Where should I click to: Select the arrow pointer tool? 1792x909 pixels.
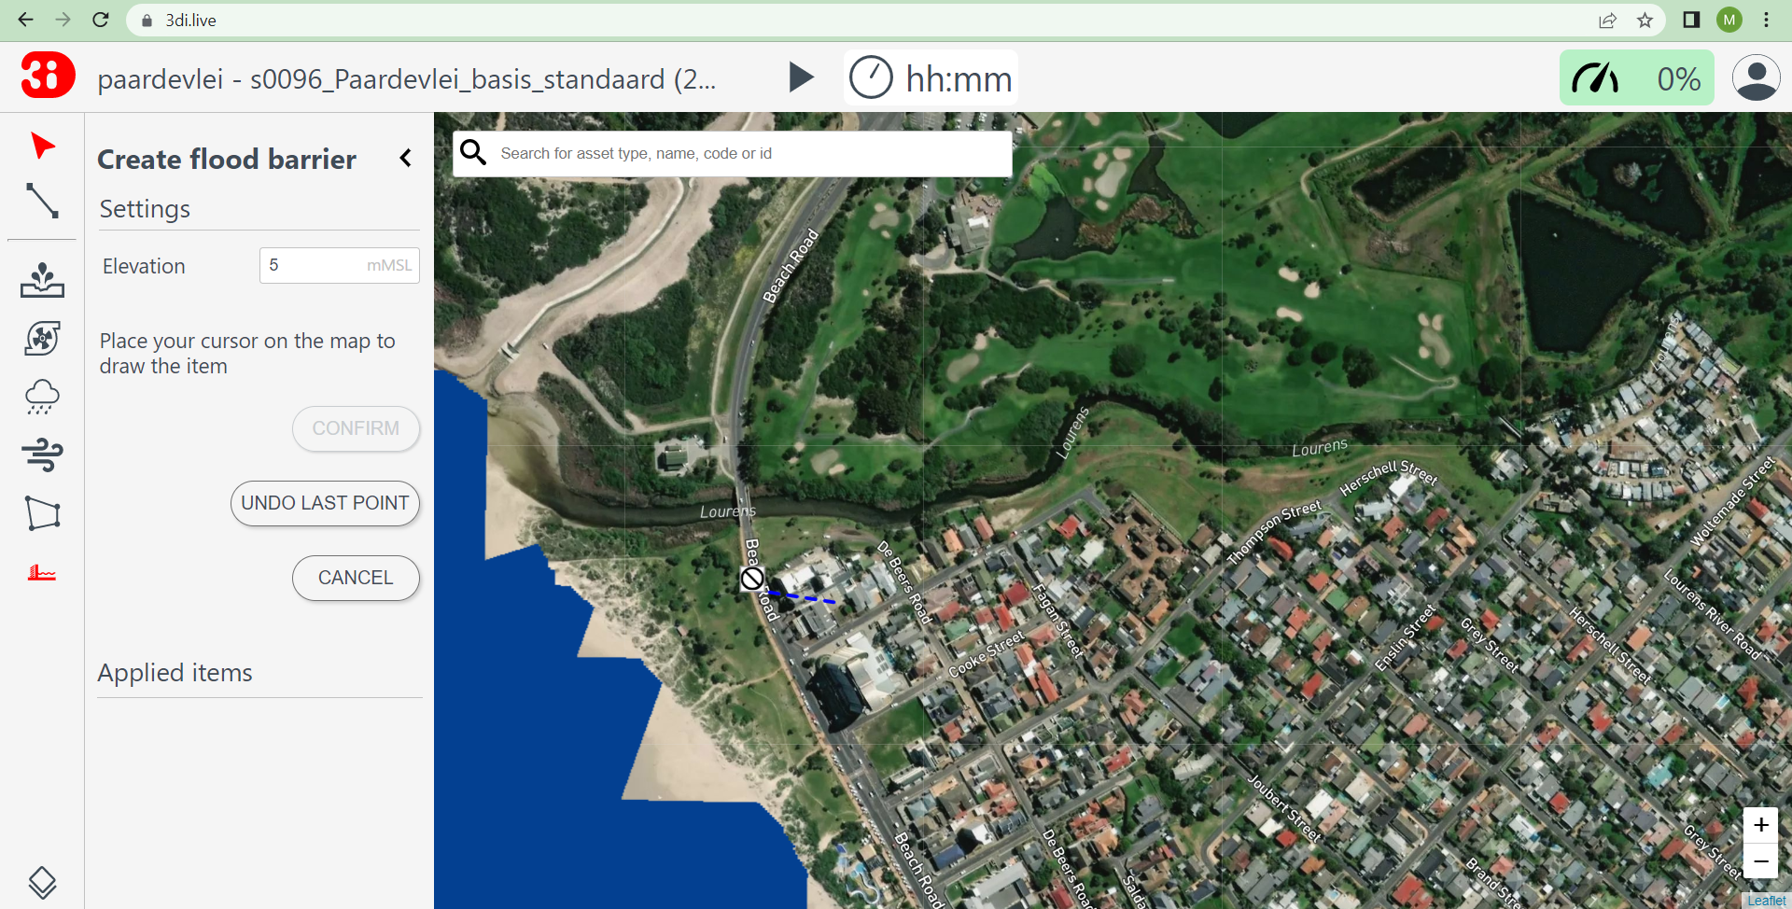(41, 145)
